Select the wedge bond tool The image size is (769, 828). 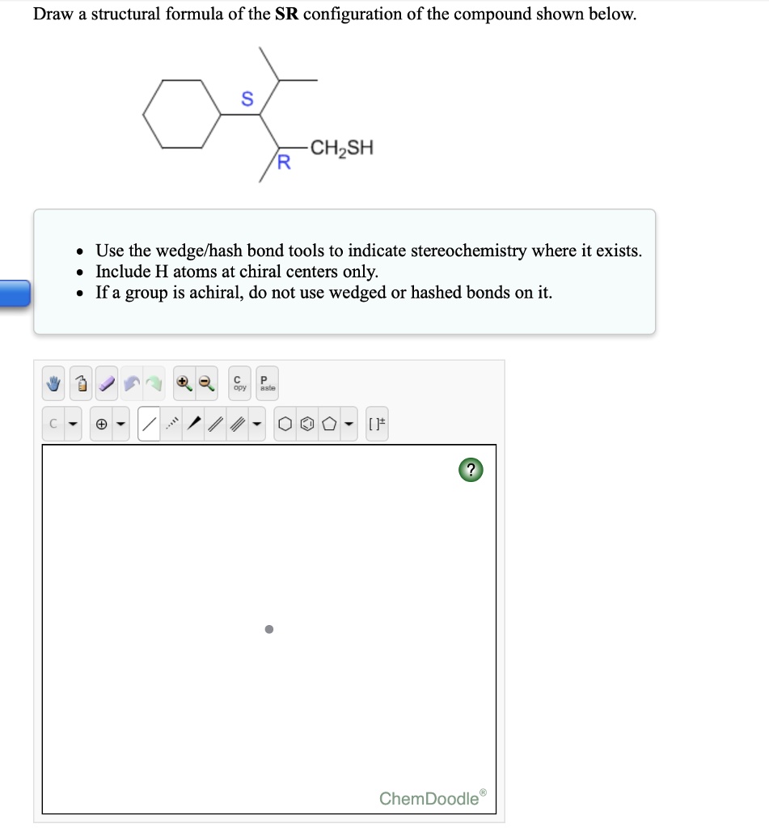(192, 423)
